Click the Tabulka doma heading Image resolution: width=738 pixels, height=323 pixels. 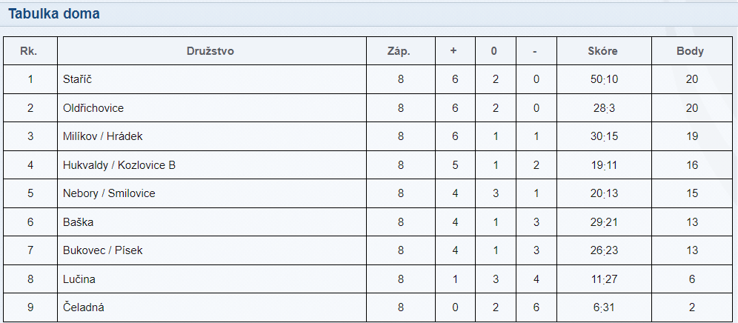[53, 13]
